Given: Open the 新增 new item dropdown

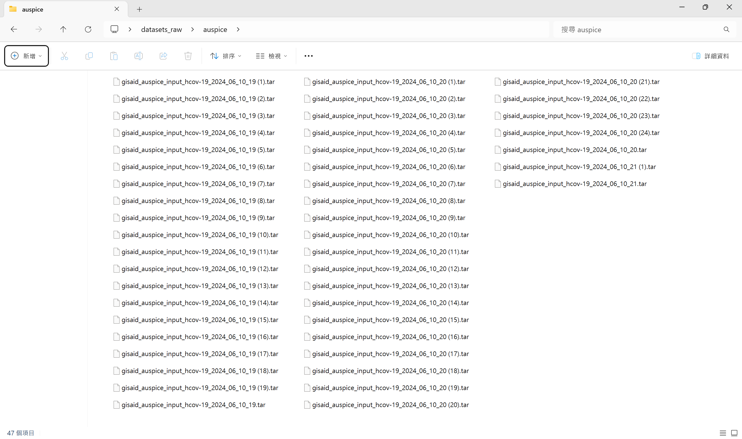Looking at the screenshot, I should pos(26,56).
